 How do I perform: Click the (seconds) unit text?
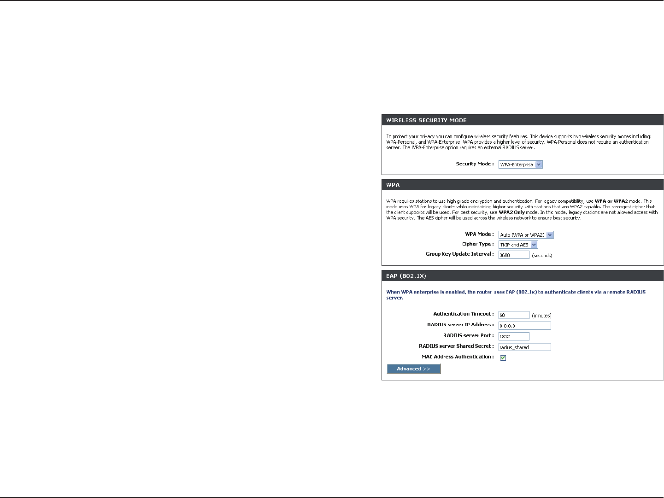point(542,256)
